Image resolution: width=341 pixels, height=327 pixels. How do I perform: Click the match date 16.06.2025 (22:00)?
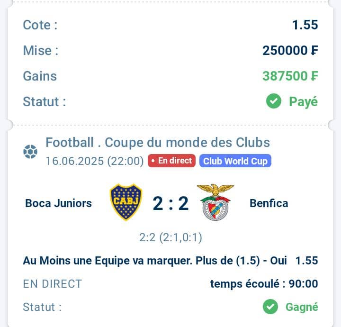coord(95,161)
